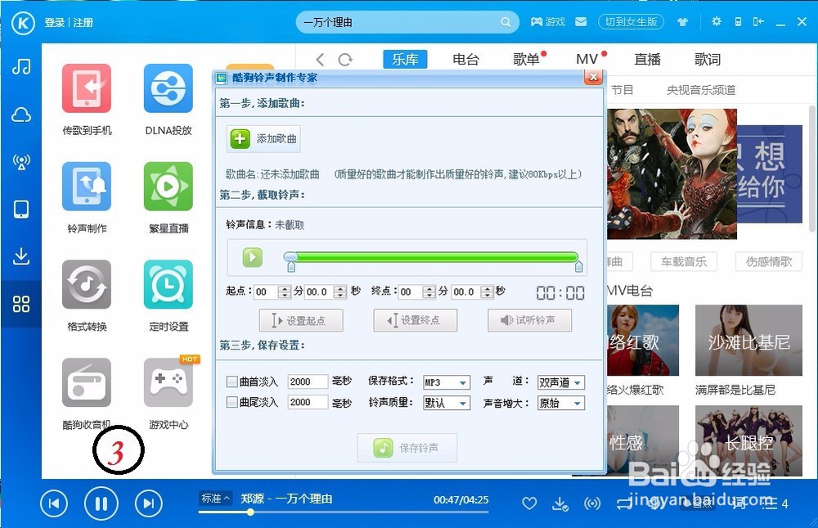The height and width of the screenshot is (528, 818).
Task: Refresh the page with reload icon
Action: tap(345, 60)
